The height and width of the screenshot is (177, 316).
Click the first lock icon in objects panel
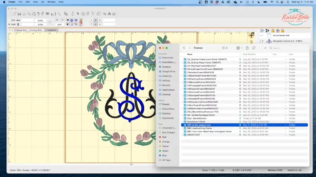273,31
